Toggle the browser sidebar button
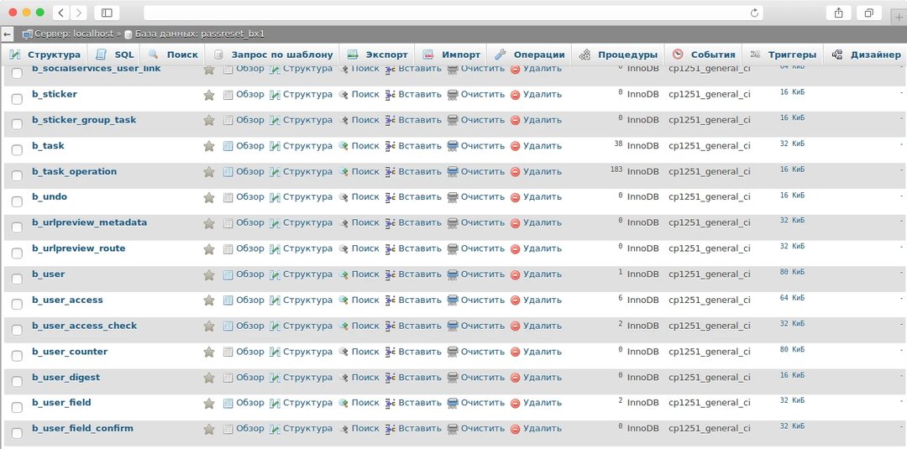 tap(107, 13)
